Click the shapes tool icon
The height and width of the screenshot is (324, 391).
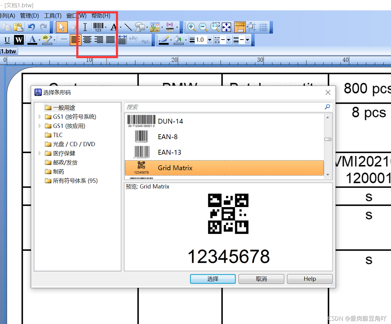[x=140, y=27]
